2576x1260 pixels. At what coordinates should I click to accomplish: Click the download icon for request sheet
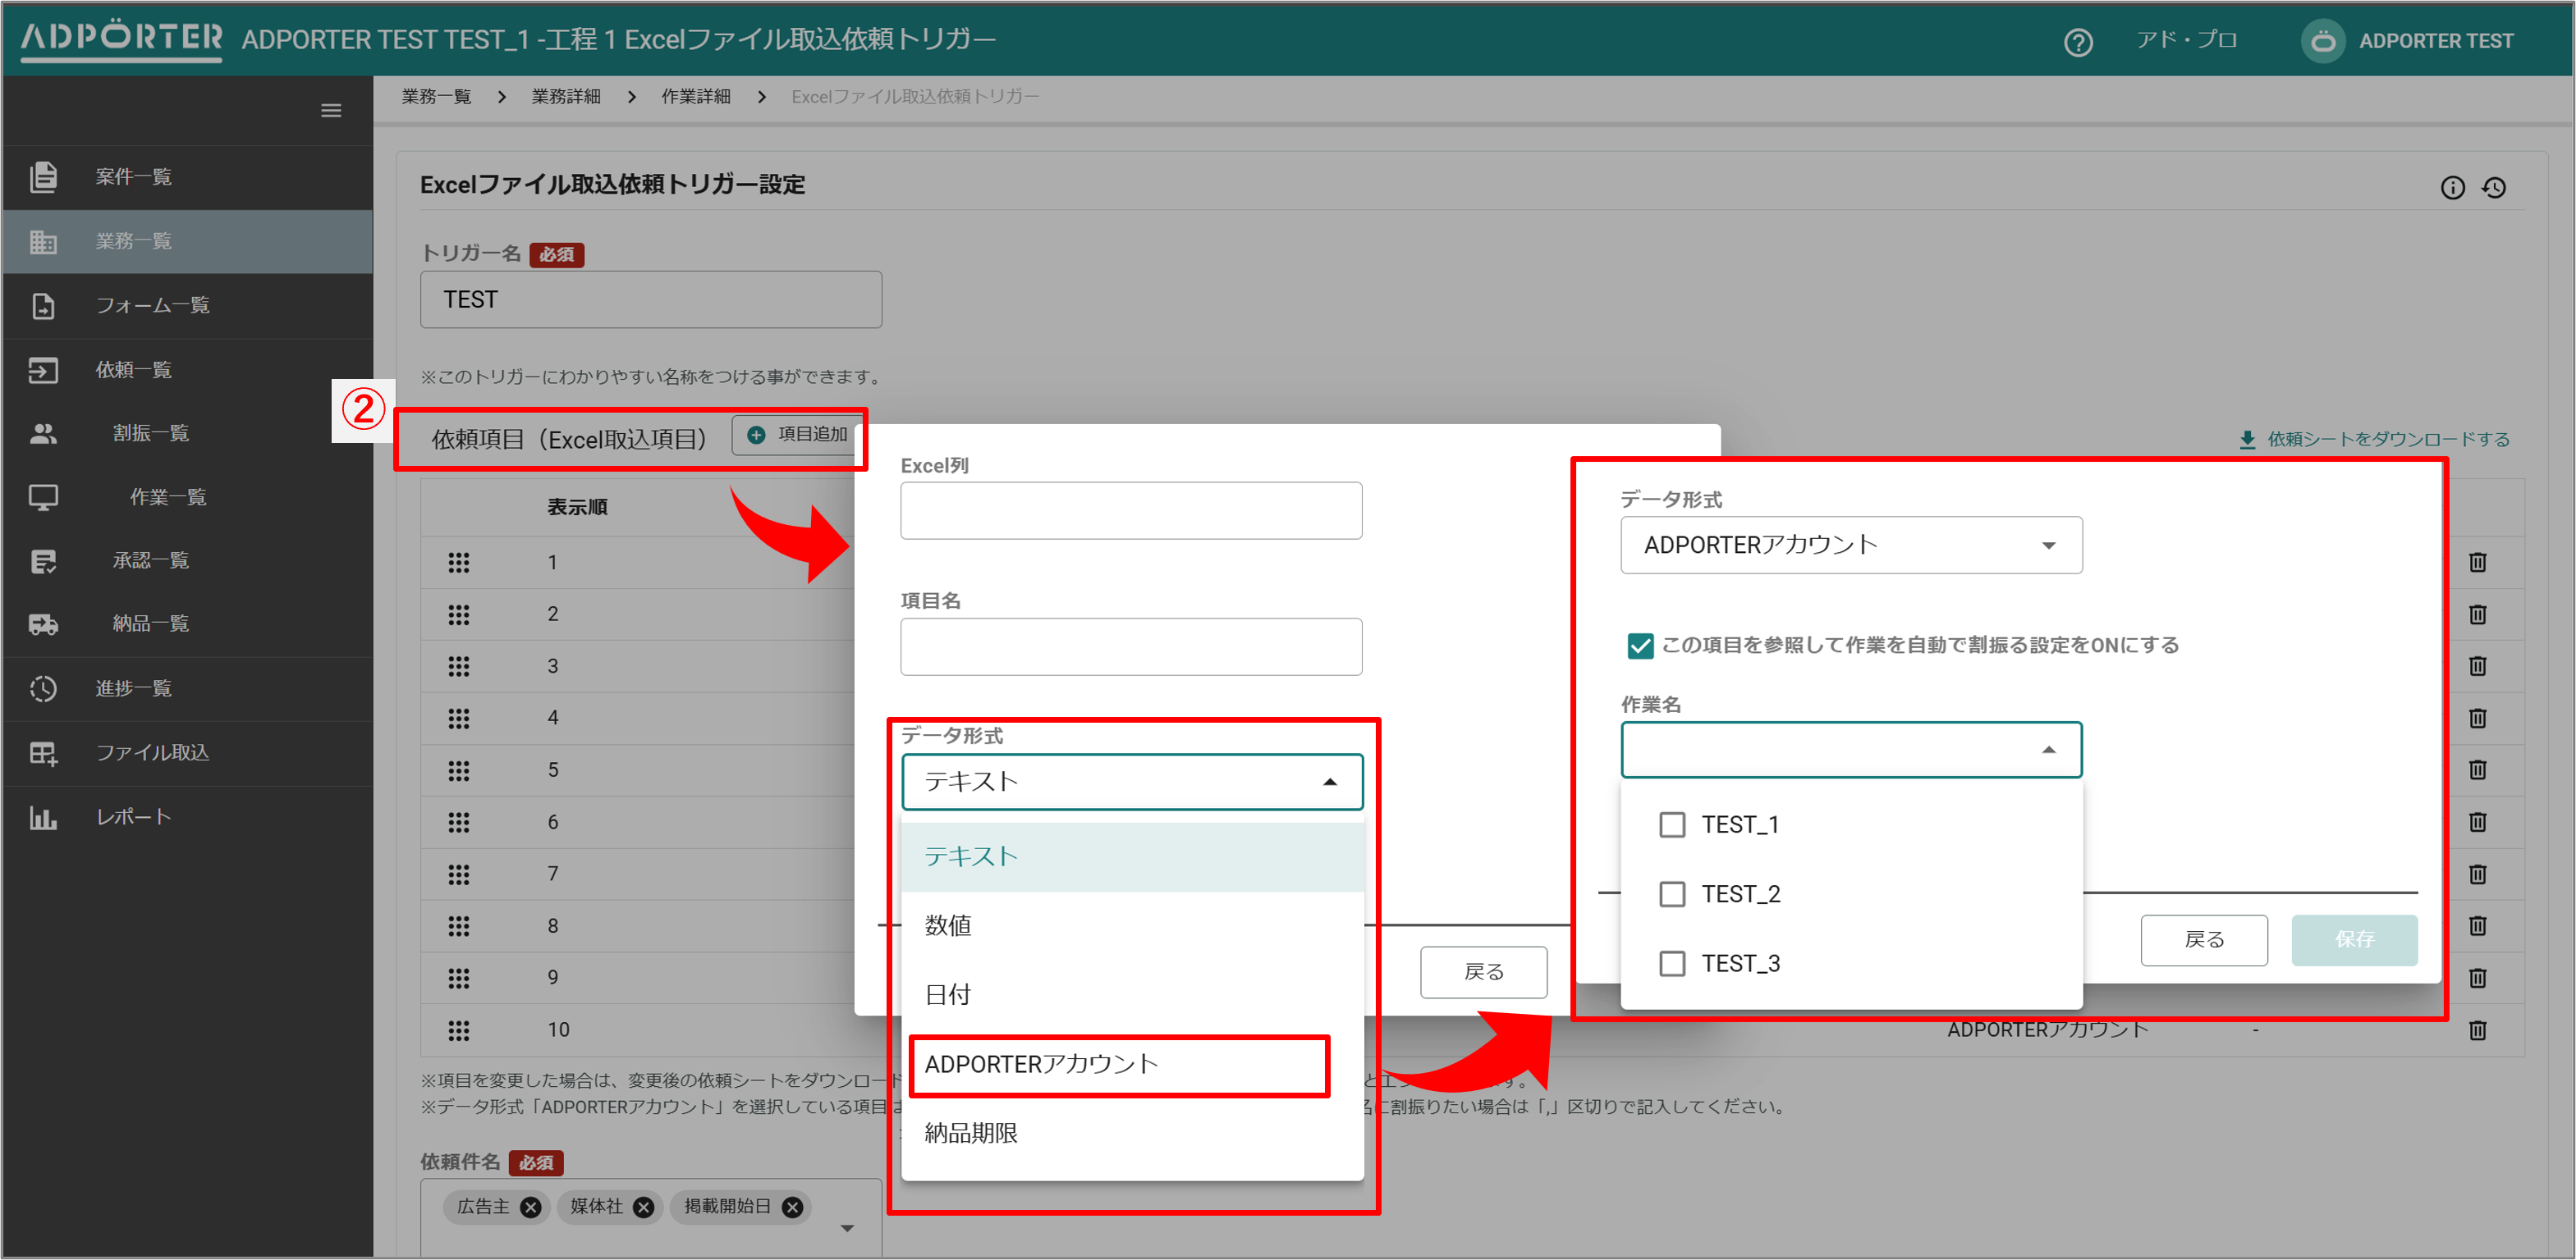2247,440
